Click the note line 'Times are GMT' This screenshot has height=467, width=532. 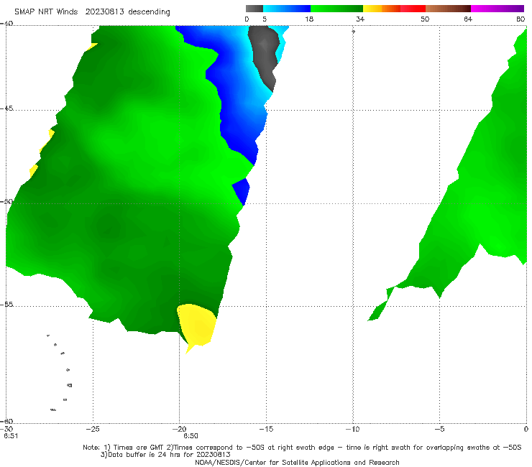click(x=139, y=448)
